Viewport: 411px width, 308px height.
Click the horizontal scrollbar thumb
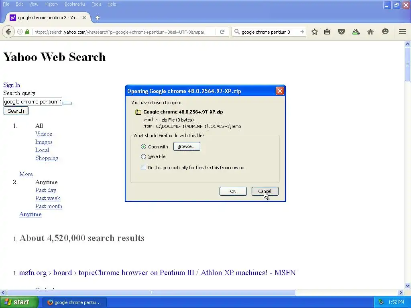(151, 292)
